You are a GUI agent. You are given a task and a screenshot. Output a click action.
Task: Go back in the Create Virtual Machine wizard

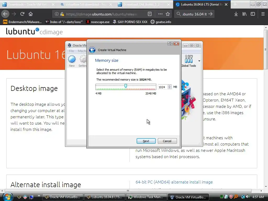[92, 50]
